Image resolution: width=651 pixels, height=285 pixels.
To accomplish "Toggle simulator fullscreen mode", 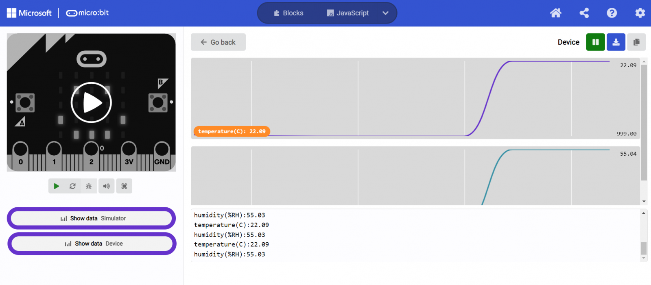I will [124, 186].
